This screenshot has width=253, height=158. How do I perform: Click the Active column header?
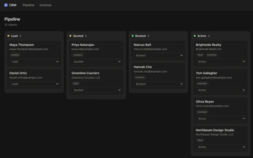(202, 36)
